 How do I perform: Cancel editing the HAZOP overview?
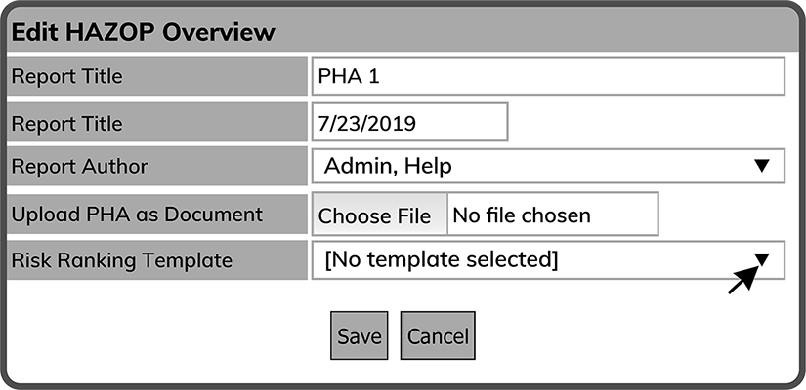coord(438,336)
